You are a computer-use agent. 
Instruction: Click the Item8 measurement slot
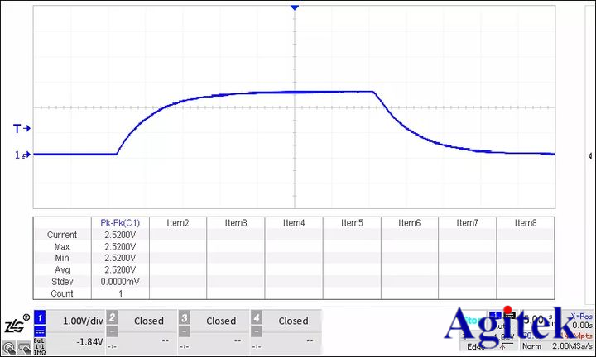(526, 223)
